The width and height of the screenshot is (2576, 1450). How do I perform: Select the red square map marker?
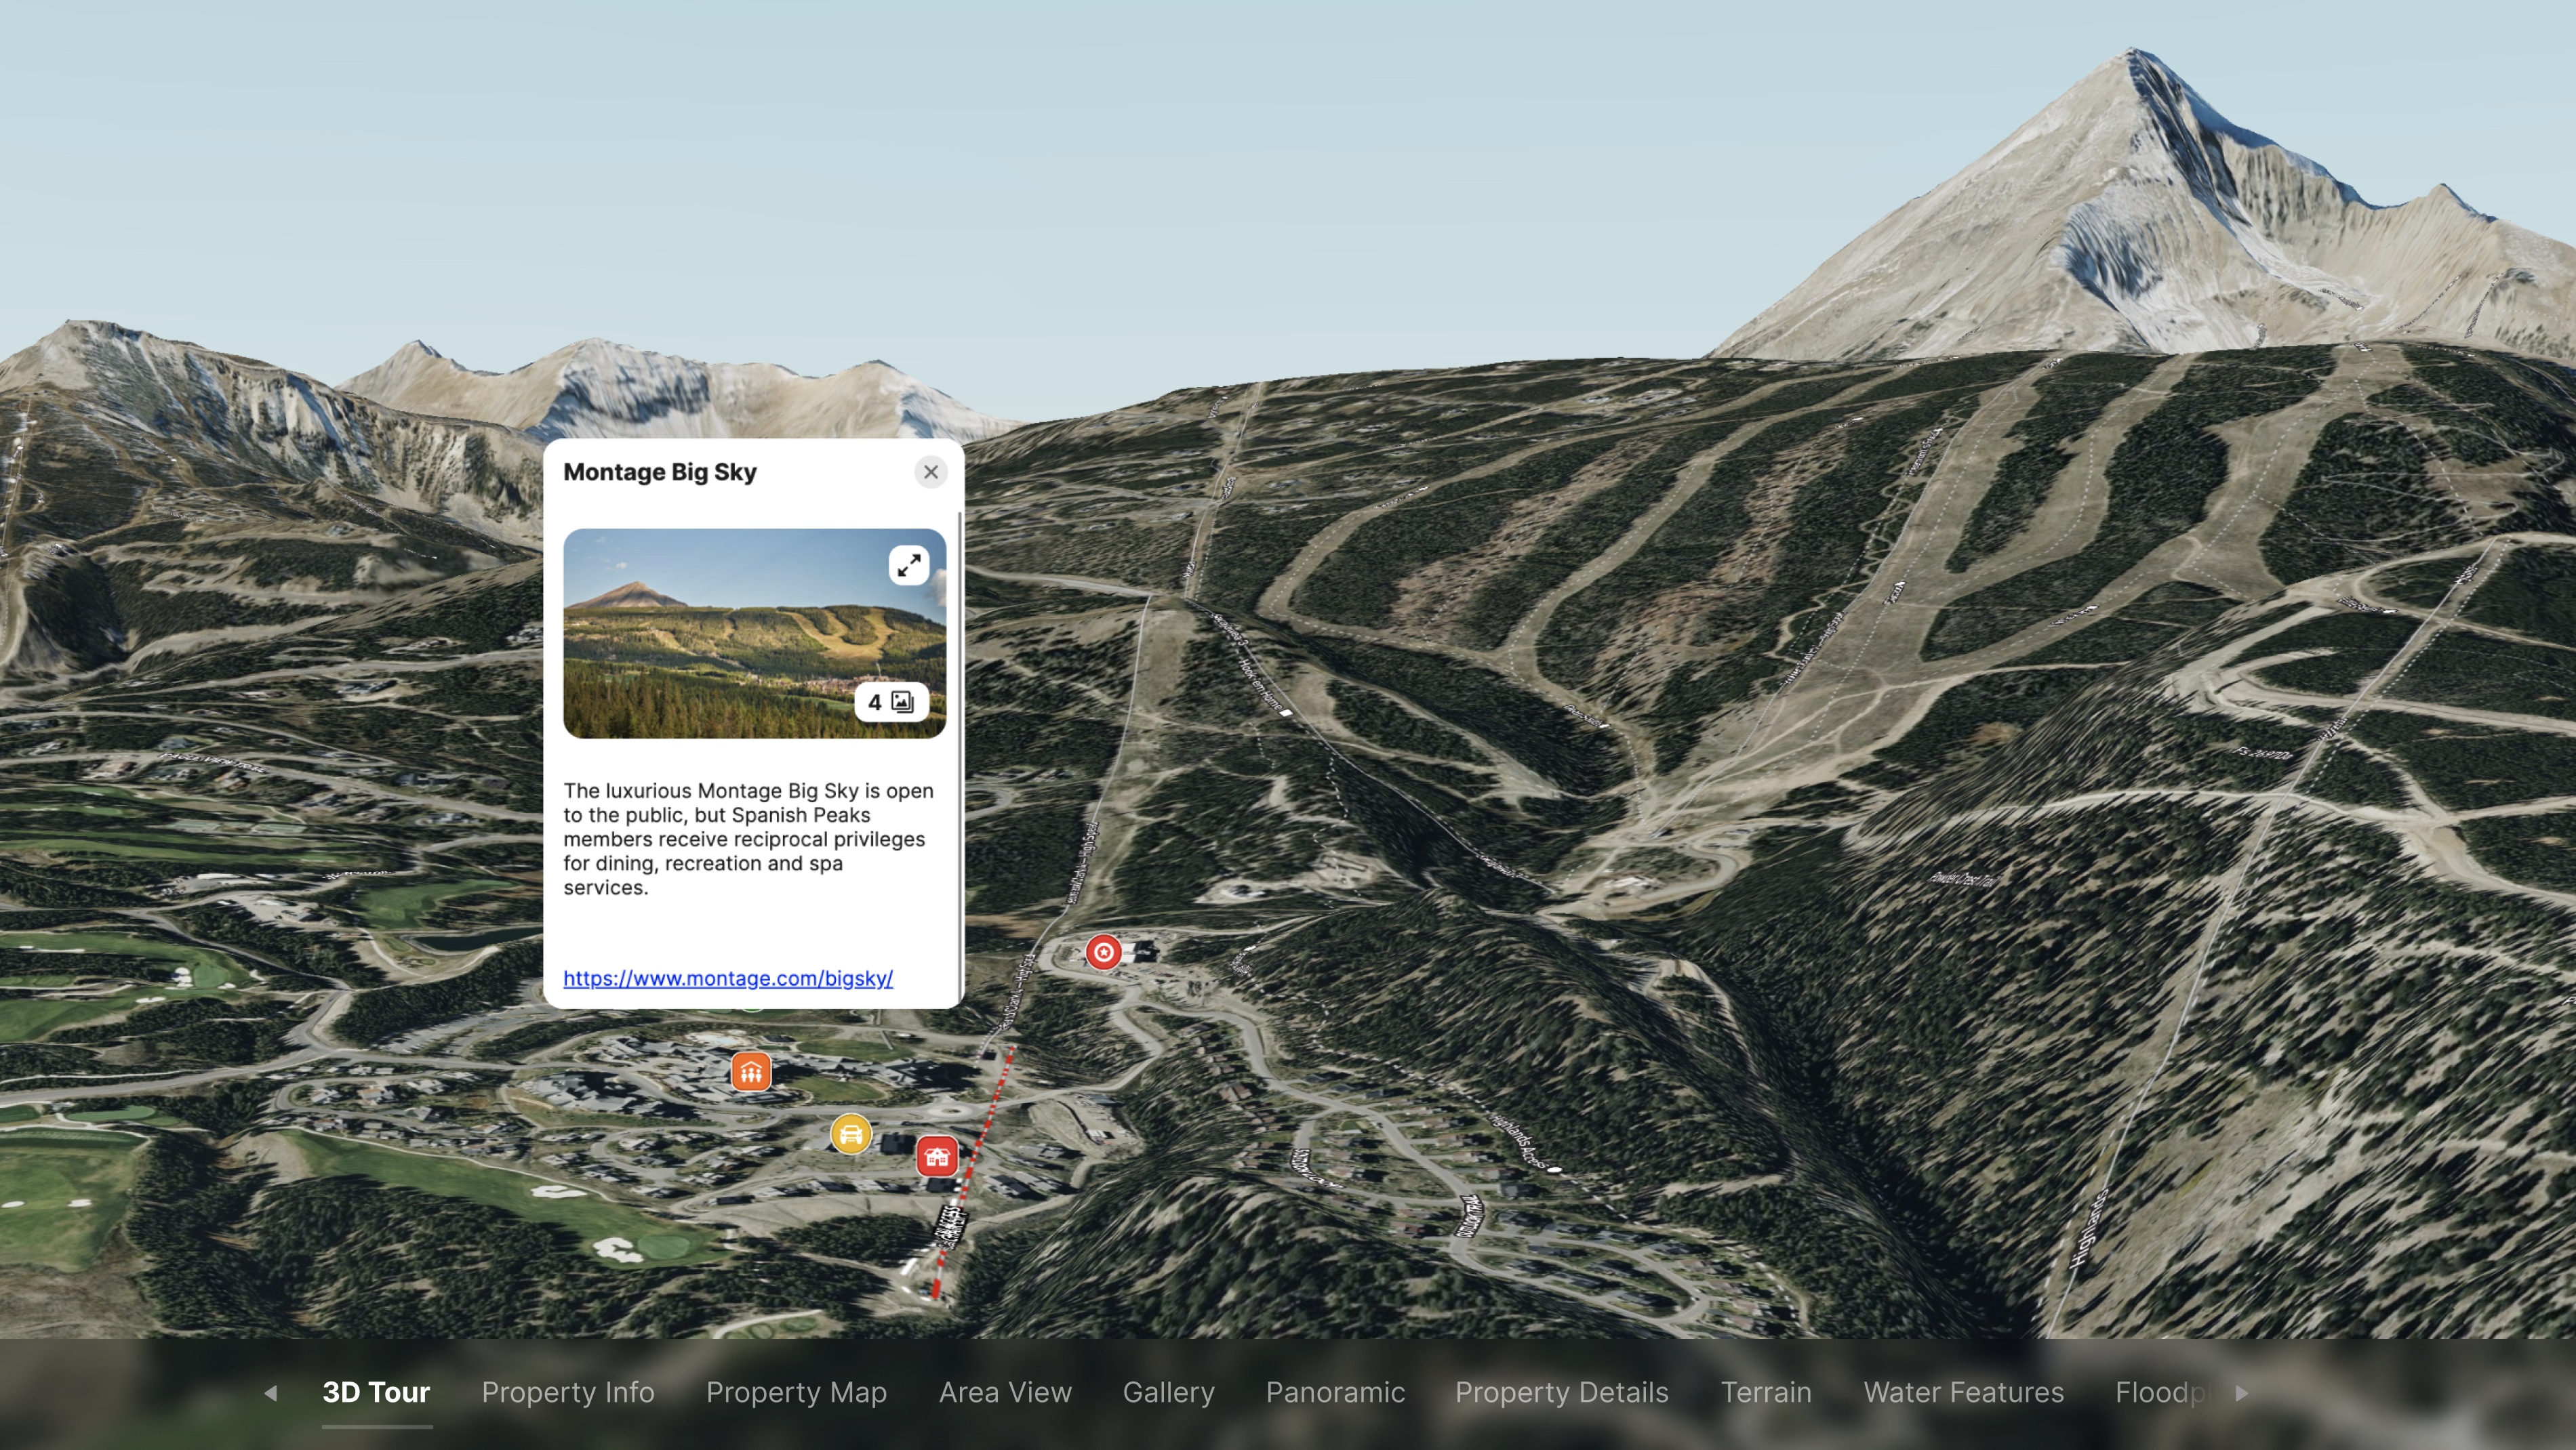[x=937, y=1157]
